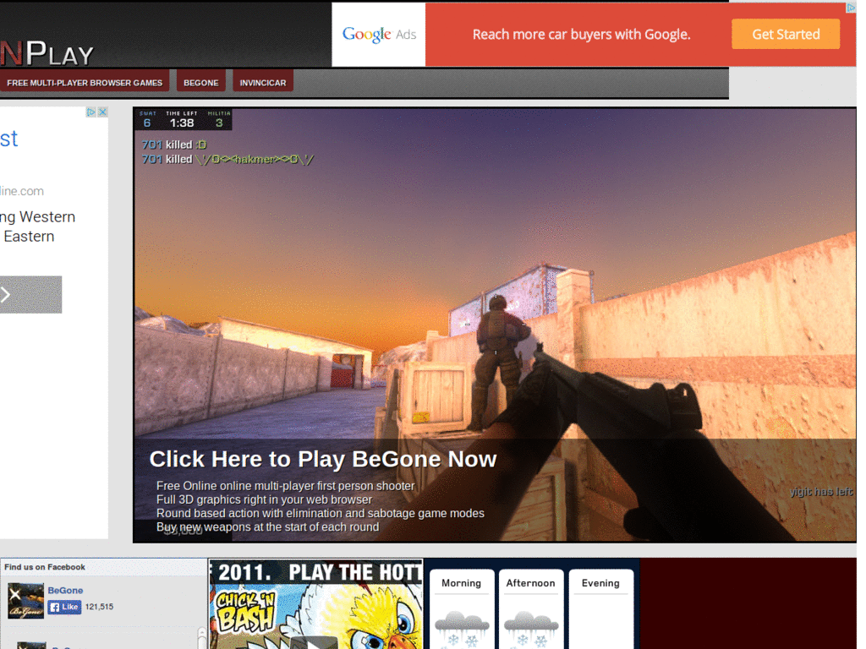Click the '701 killed :D' kill feed line
The image size is (866, 649).
pyautogui.click(x=174, y=145)
